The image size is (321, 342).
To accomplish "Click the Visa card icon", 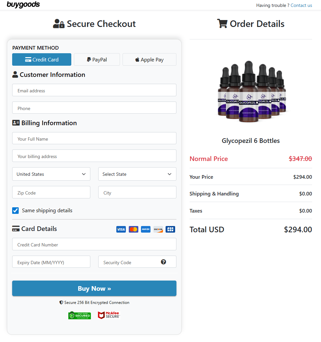I will (x=121, y=229).
